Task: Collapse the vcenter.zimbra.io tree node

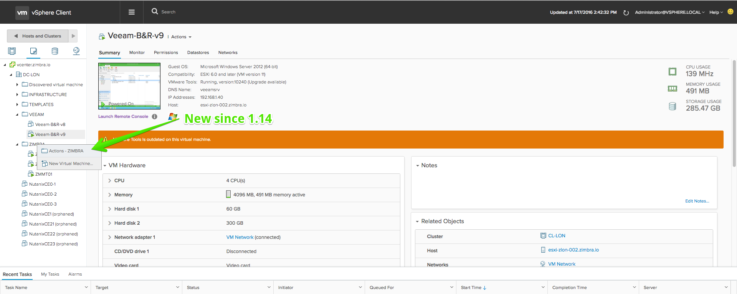Action: [x=5, y=65]
